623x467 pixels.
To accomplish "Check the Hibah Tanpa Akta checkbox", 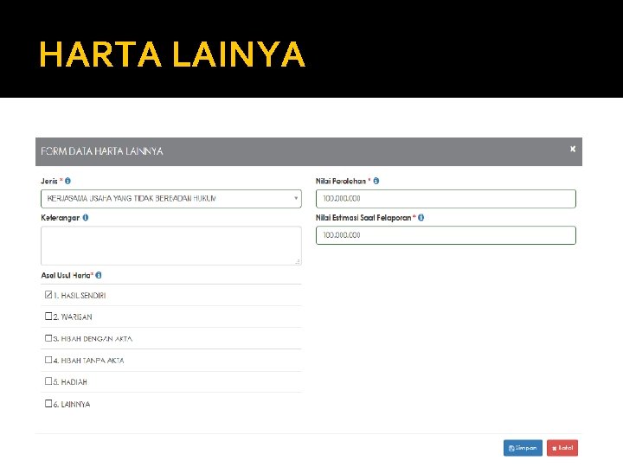I will pos(48,360).
